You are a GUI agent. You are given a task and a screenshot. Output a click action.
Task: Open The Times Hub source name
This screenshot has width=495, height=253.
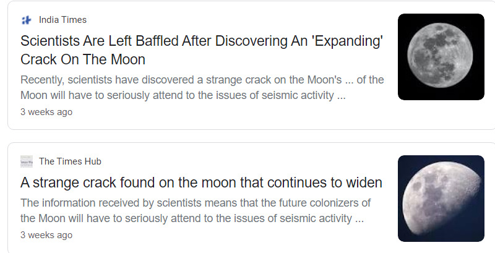(70, 161)
